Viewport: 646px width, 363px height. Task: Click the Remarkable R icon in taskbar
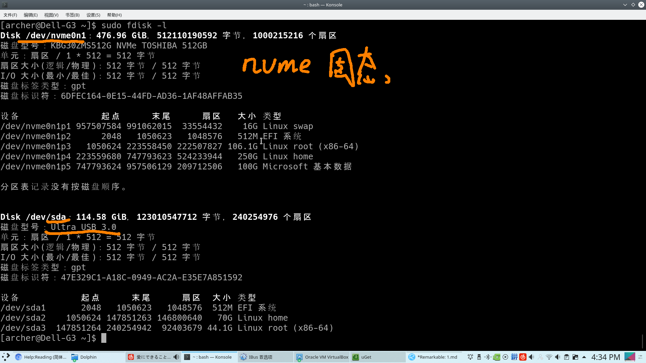tap(412, 357)
